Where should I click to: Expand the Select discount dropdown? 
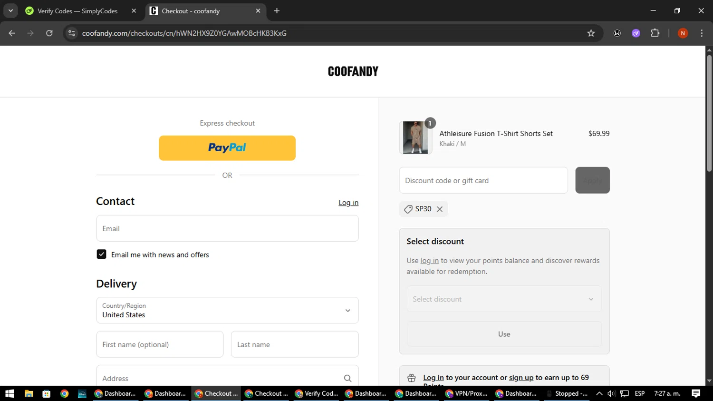click(x=504, y=299)
